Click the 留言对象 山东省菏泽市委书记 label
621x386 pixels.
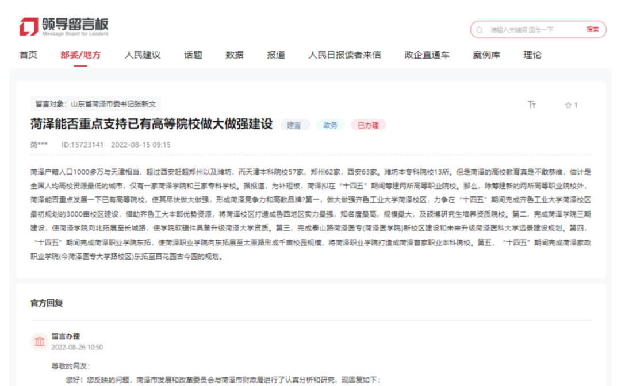pyautogui.click(x=95, y=104)
